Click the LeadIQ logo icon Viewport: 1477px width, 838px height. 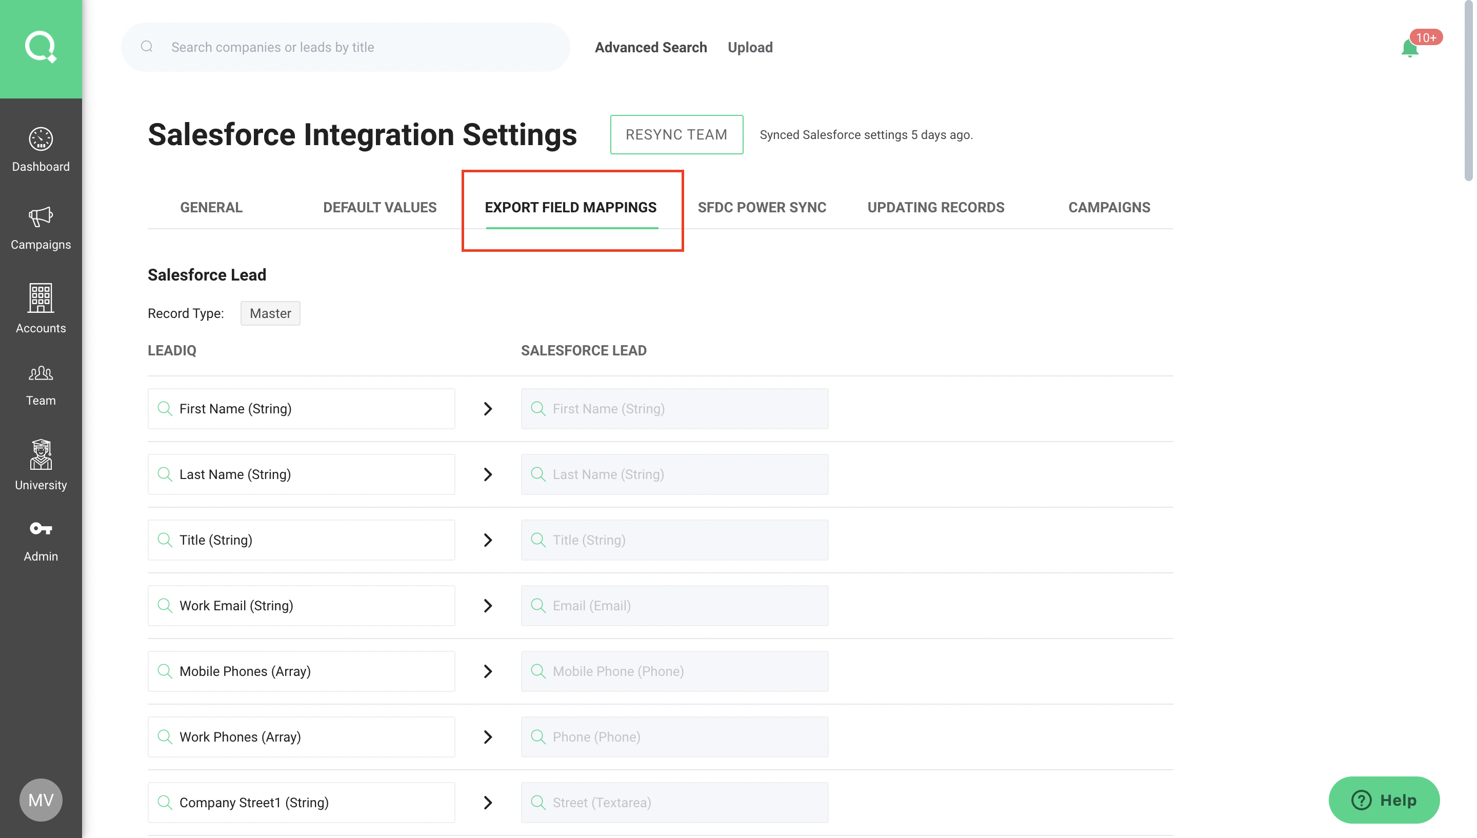click(41, 47)
